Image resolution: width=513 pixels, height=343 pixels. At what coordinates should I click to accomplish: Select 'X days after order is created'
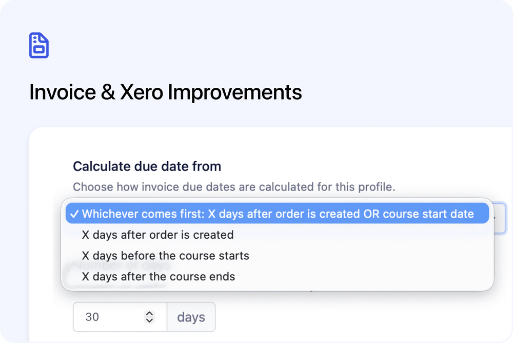(x=157, y=235)
